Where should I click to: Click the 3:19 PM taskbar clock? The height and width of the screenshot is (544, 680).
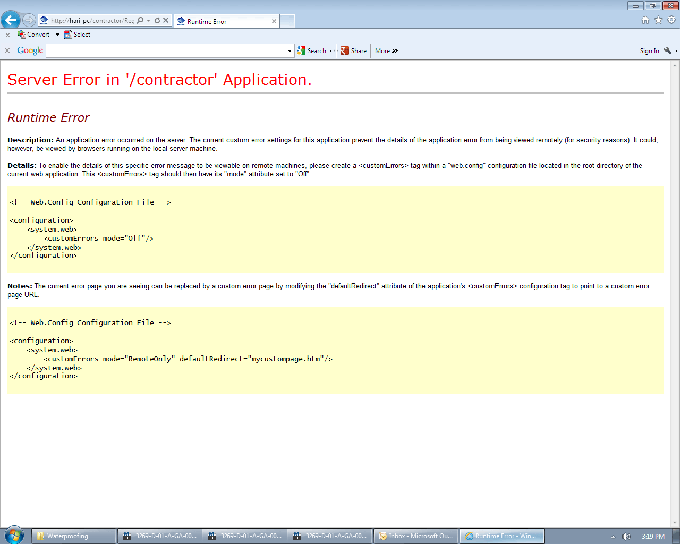click(x=653, y=537)
